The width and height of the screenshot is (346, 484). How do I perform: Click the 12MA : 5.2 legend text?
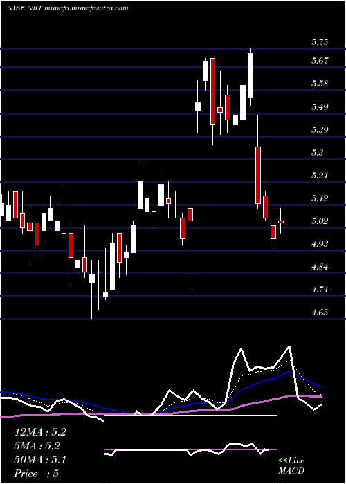click(40, 432)
